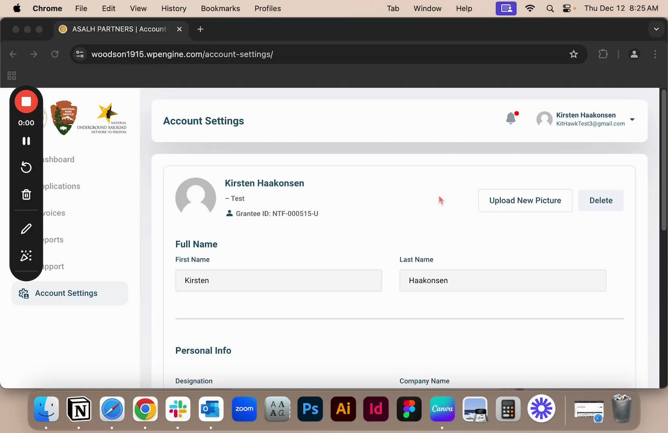Open Spotlight search in menu bar
The image size is (668, 433).
point(550,8)
